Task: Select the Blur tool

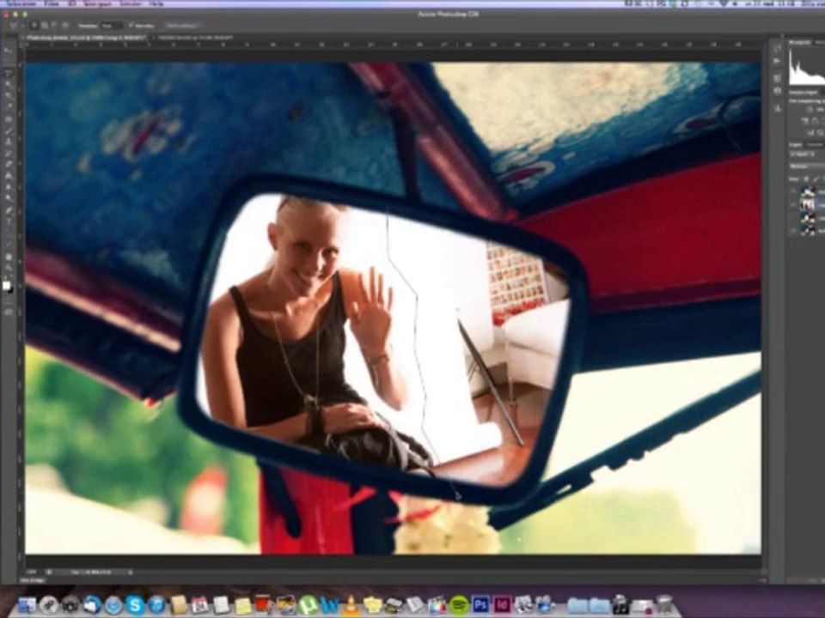Action: pyautogui.click(x=9, y=188)
